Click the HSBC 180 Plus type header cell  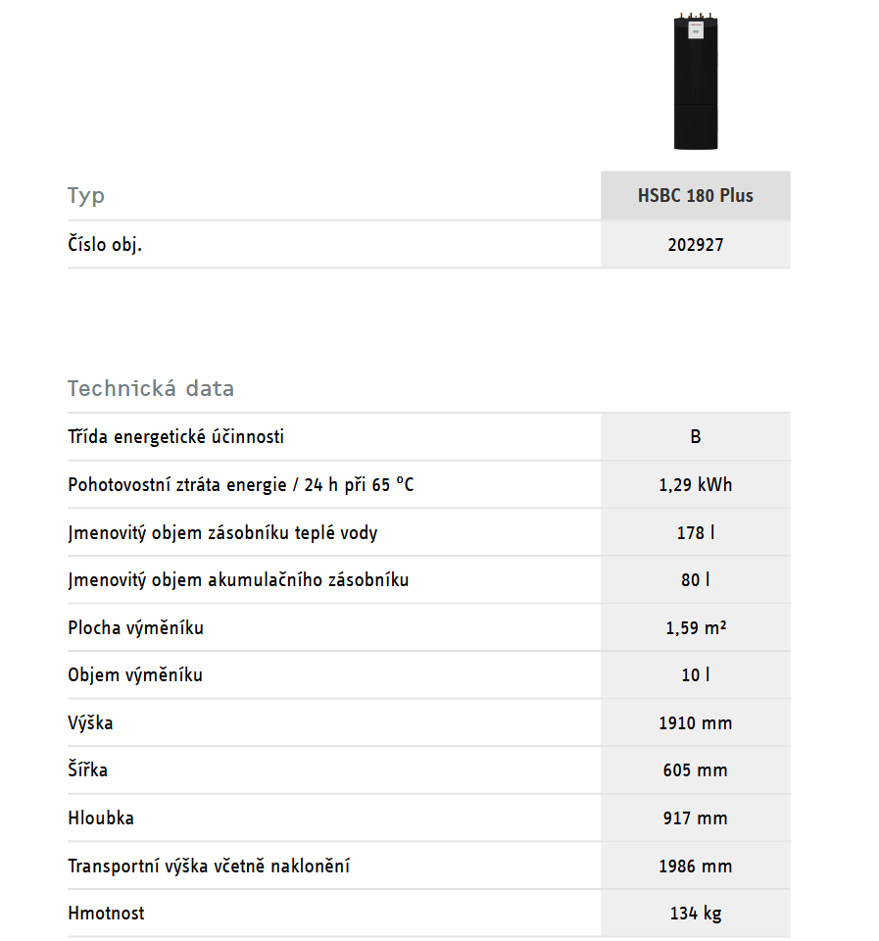[x=695, y=195]
